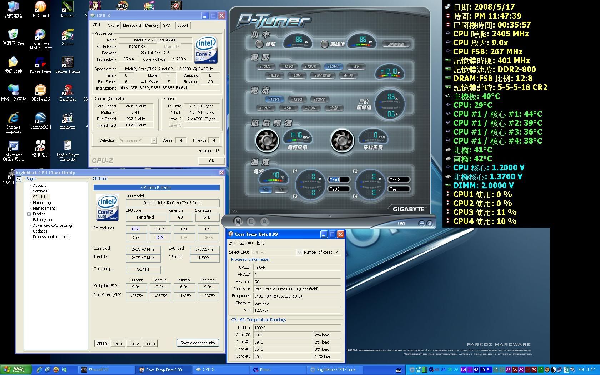This screenshot has height=375, width=600.
Task: Click the clear peak value button in P-Tuner
Action: 396,44
